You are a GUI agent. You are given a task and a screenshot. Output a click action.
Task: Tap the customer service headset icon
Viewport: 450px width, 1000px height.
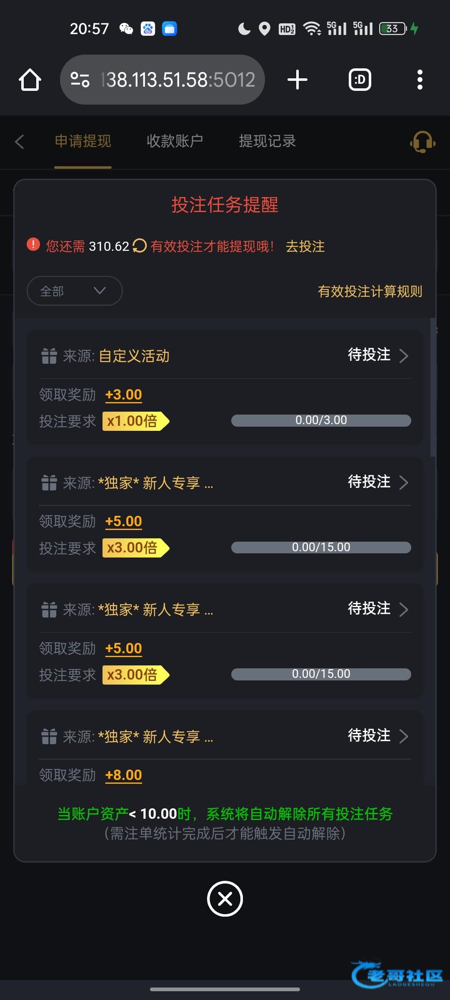coord(422,142)
